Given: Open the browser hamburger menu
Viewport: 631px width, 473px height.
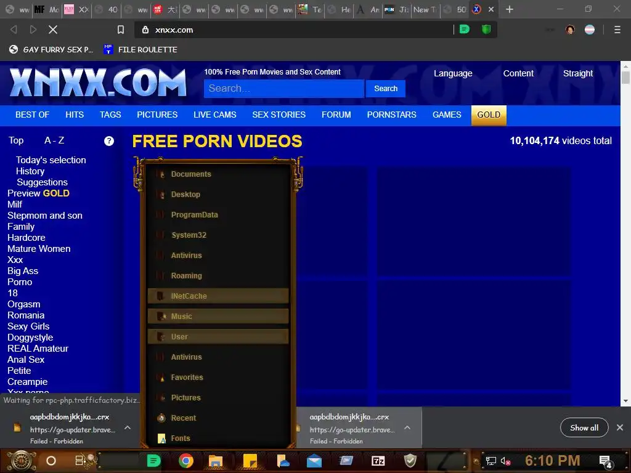Looking at the screenshot, I should 617,30.
